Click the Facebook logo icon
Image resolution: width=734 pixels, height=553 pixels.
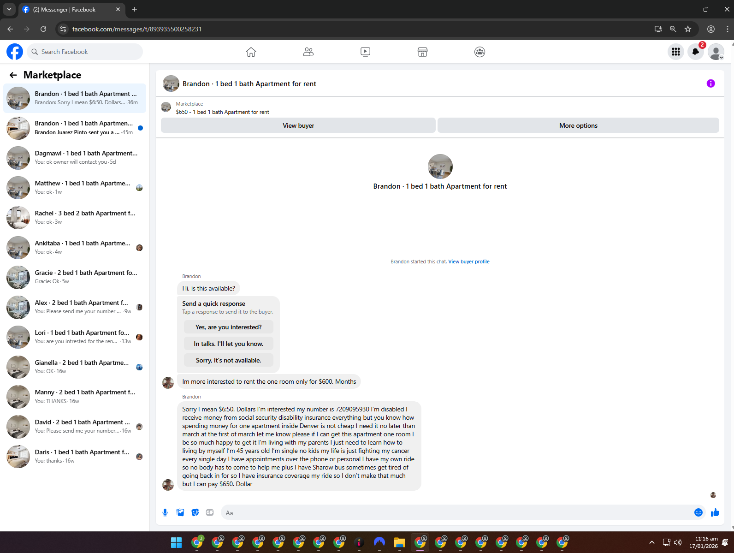[x=15, y=52]
